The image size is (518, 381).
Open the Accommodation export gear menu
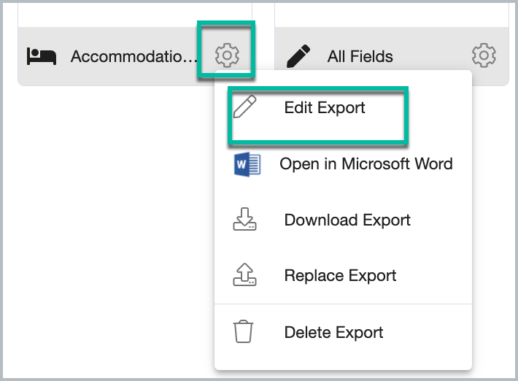click(x=227, y=55)
